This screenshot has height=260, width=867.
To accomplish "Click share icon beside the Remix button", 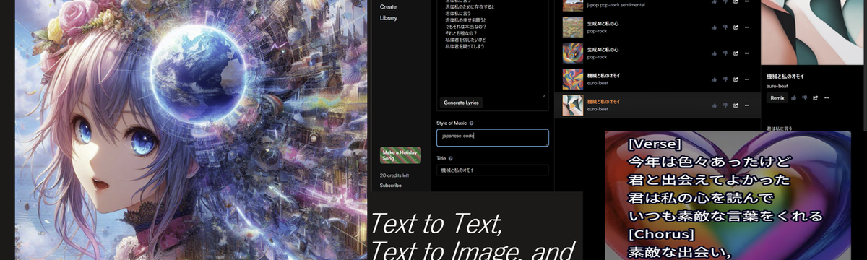I will (816, 97).
